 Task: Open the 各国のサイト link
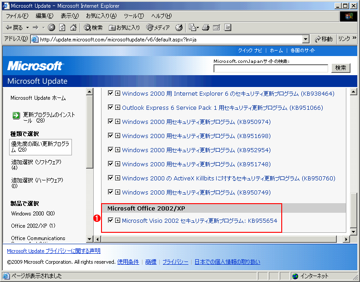pyautogui.click(x=303, y=50)
